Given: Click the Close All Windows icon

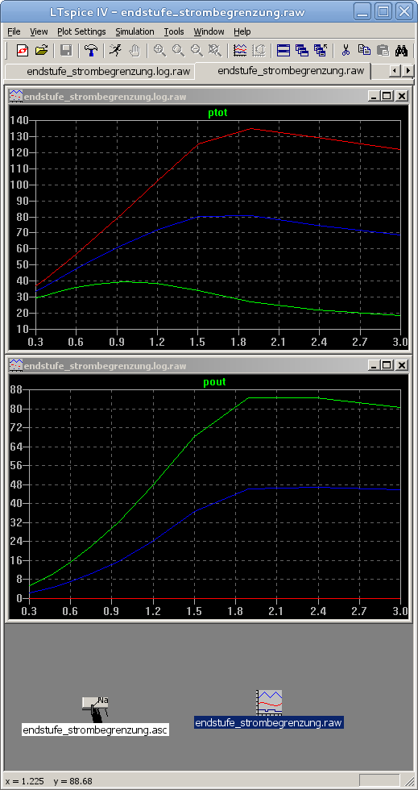Looking at the screenshot, I should [x=321, y=50].
